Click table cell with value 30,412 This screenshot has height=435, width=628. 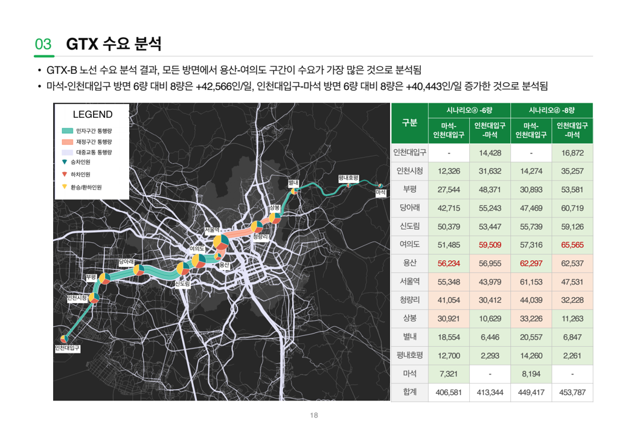[490, 300]
